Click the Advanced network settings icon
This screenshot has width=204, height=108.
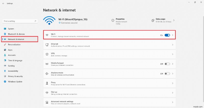47,102
